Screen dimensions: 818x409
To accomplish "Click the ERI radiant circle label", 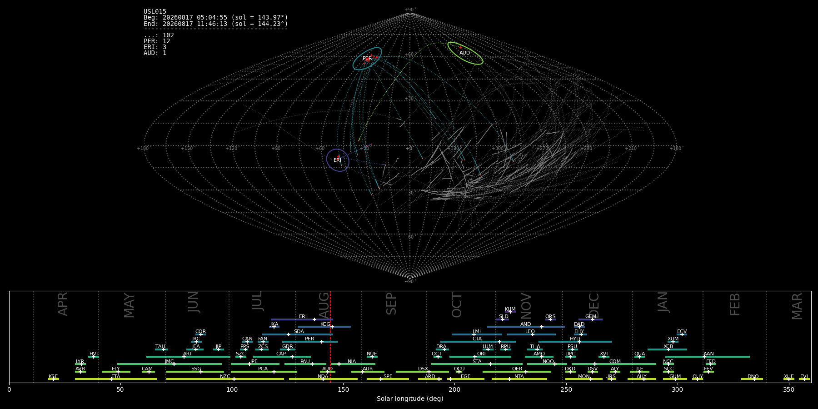I will click(x=337, y=160).
